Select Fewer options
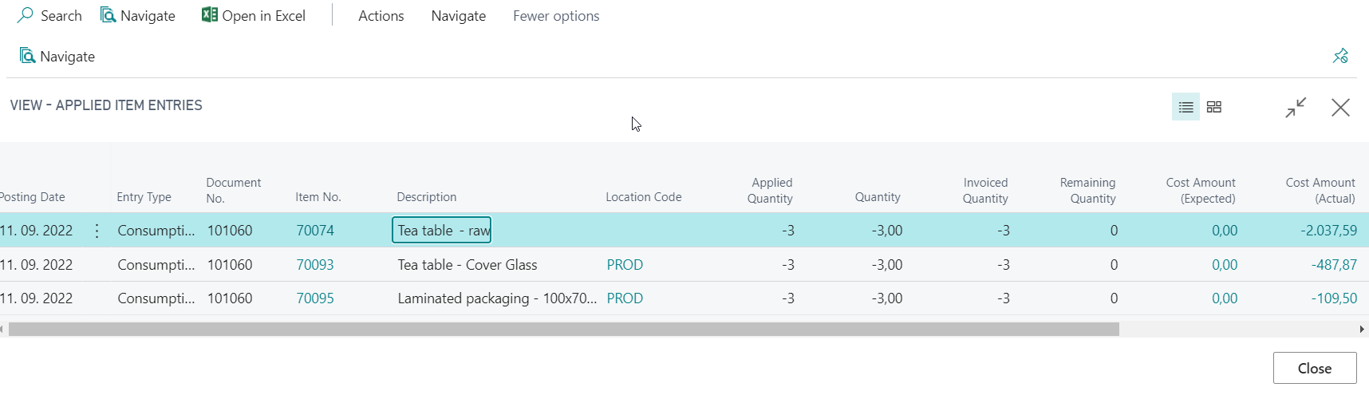The height and width of the screenshot is (395, 1369). pos(556,16)
